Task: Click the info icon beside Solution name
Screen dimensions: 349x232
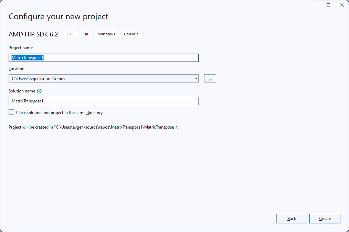Action: click(39, 91)
